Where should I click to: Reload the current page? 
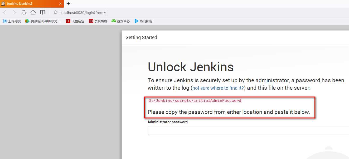click(x=24, y=12)
